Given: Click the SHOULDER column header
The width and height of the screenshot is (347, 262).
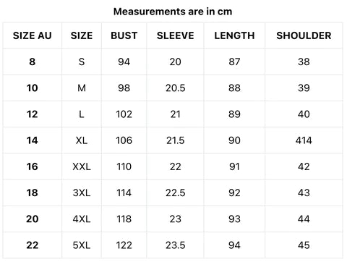Looking at the screenshot, I should pyautogui.click(x=304, y=35).
